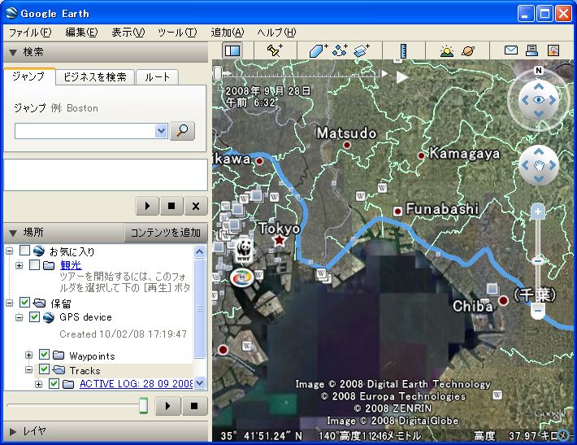Click the hand in the move joystick
Viewport: 577px width, 445px height.
(539, 165)
